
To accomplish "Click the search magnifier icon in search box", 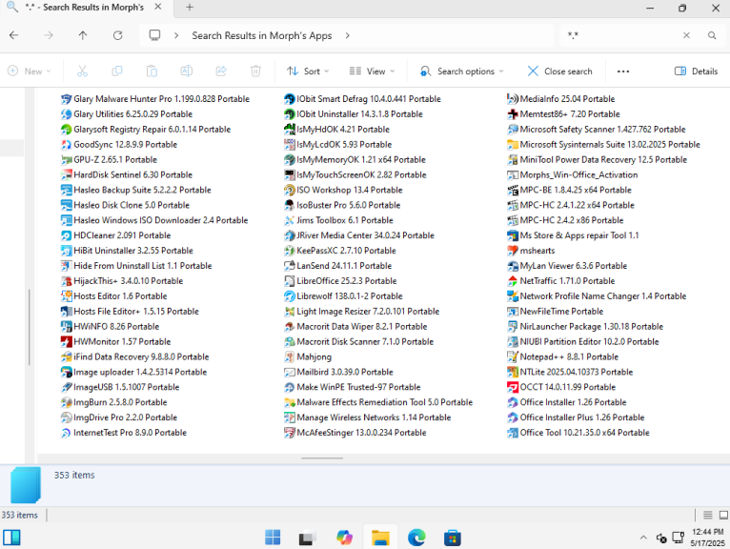I will point(712,35).
